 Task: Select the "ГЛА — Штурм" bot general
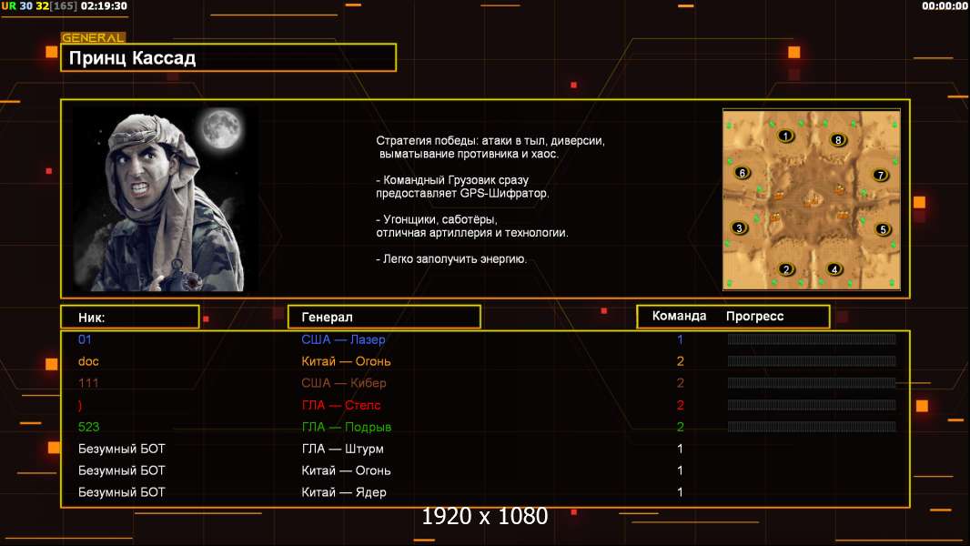pyautogui.click(x=342, y=449)
